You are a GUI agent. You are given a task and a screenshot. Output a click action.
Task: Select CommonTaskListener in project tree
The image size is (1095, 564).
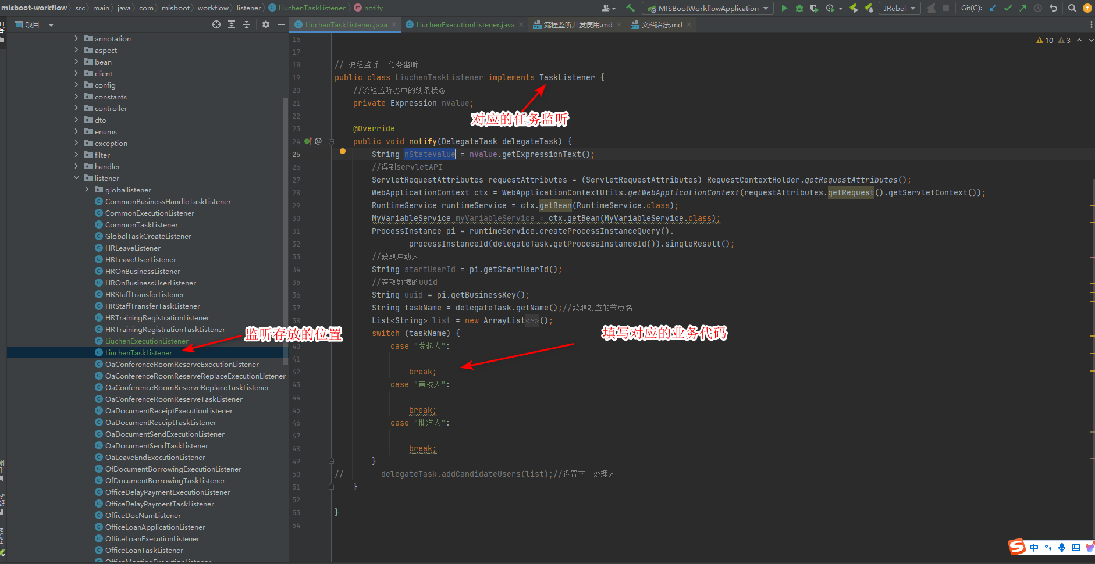click(x=141, y=224)
